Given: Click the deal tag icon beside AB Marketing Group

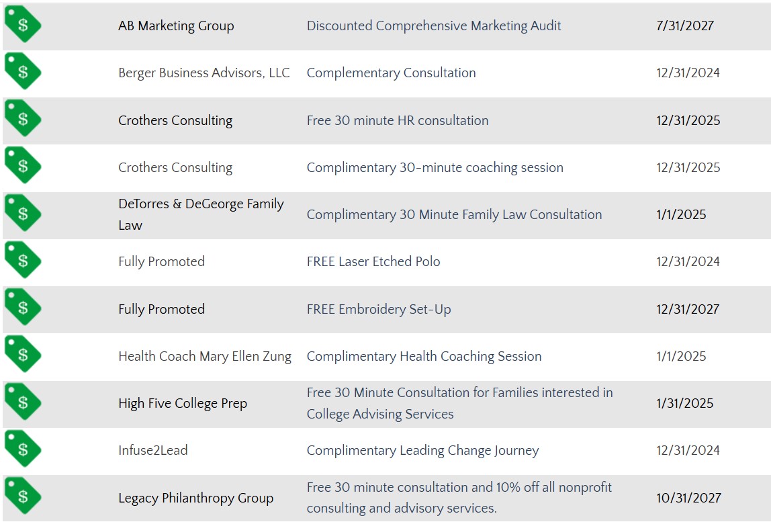Looking at the screenshot, I should pyautogui.click(x=23, y=24).
